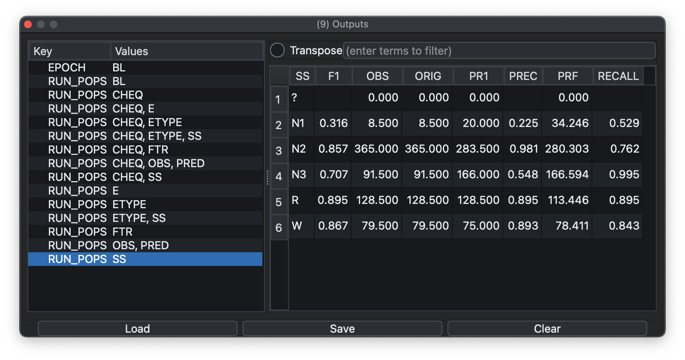Select the RUN_POPS CHEQ row
685x360 pixels.
145,95
